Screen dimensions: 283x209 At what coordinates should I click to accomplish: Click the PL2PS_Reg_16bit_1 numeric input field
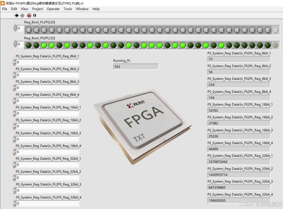point(48,114)
